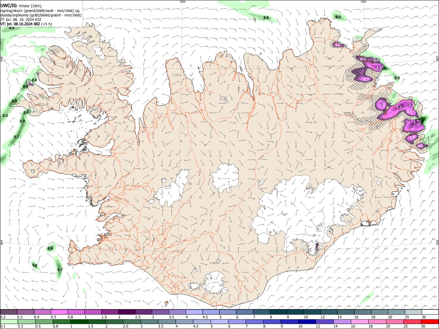
Task: Click the "UWC/IG: Vindur (10m)" title text
Action: [x=21, y=5]
